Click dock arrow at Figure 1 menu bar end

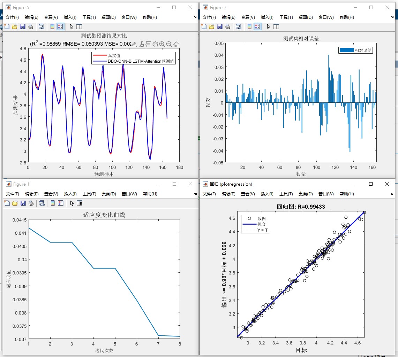coord(195,194)
